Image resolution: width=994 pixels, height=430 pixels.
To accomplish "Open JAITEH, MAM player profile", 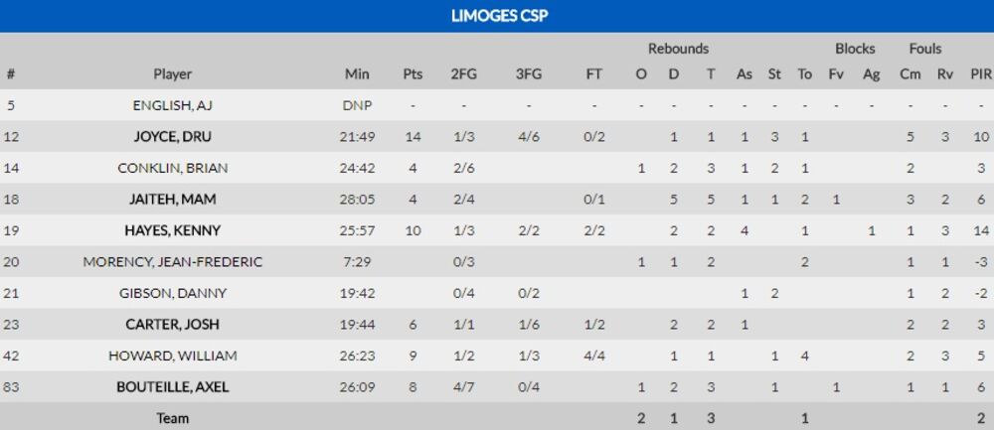I will pos(172,200).
